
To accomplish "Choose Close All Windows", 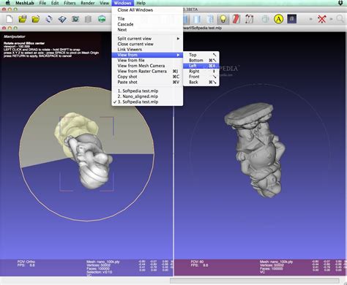I will click(x=147, y=10).
